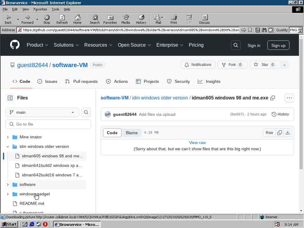Open the File menu
This screenshot has height=228, width=304.
click(5, 9)
